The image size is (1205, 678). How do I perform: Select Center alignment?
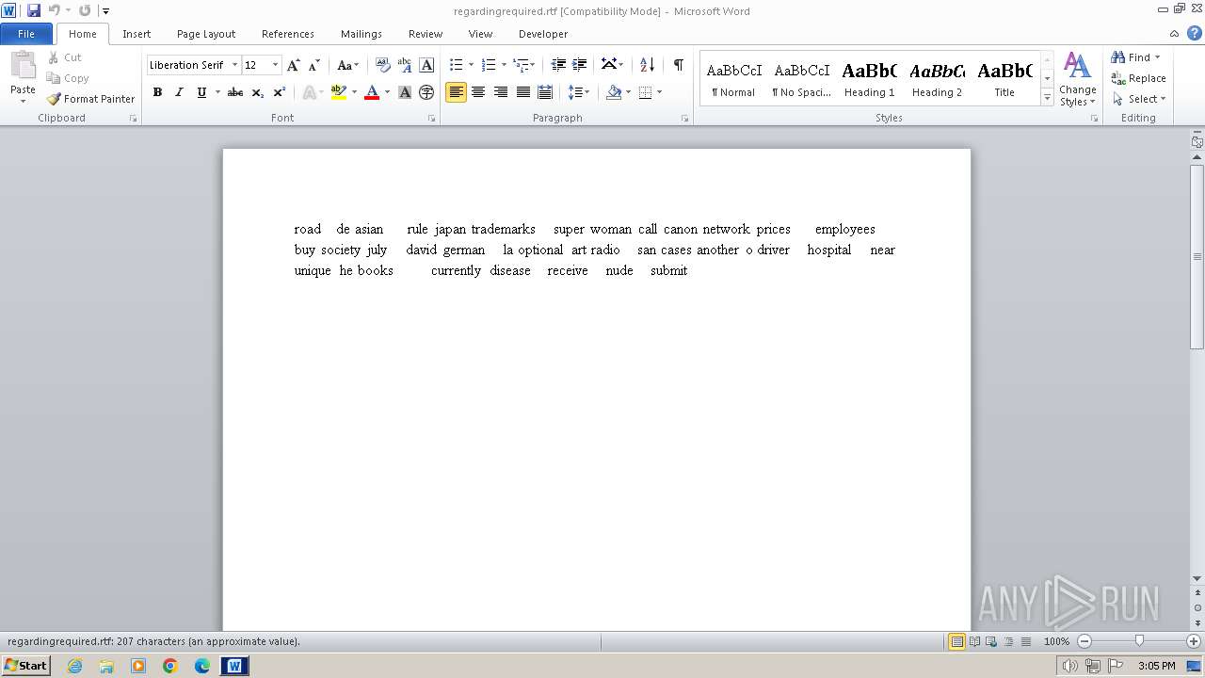coord(478,92)
